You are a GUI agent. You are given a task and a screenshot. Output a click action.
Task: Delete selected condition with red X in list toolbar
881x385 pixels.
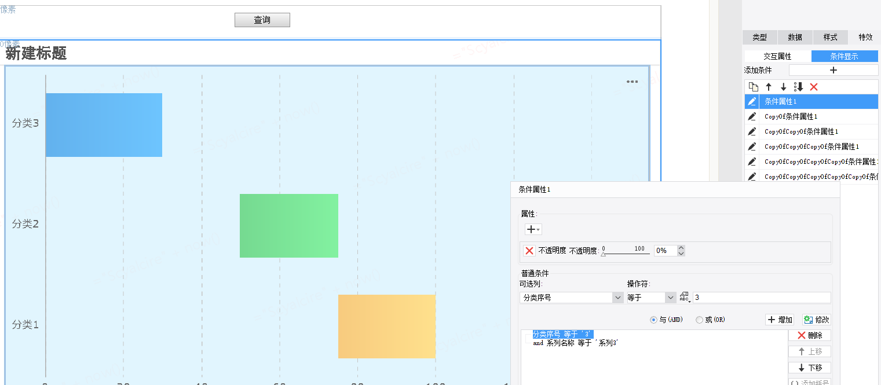click(x=813, y=87)
